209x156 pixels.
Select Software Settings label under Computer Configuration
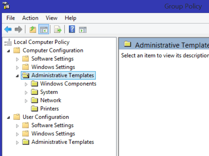(x=53, y=59)
